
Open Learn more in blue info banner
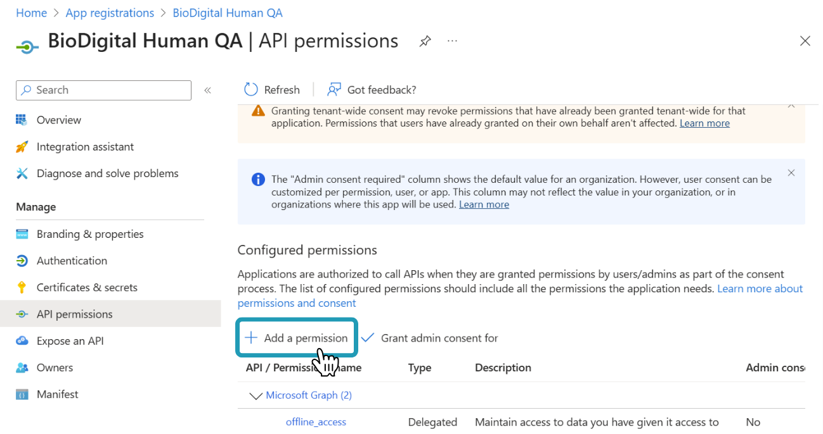click(x=484, y=204)
